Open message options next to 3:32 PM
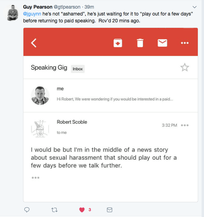Screen dimensions: 204x217 185,125
